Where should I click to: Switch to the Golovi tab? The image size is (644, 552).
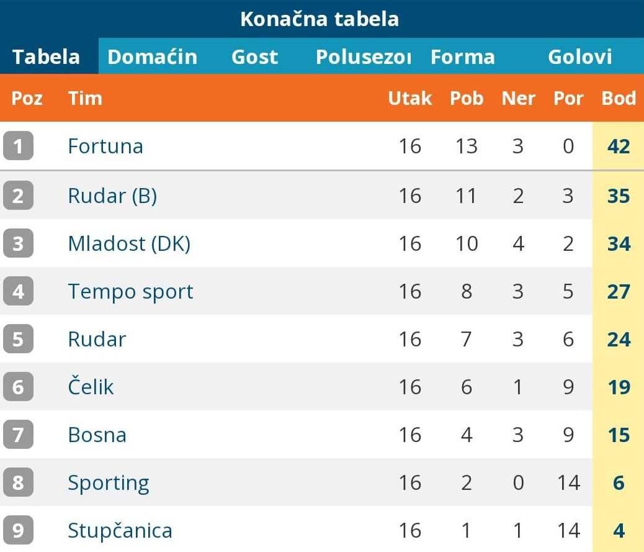(x=580, y=57)
